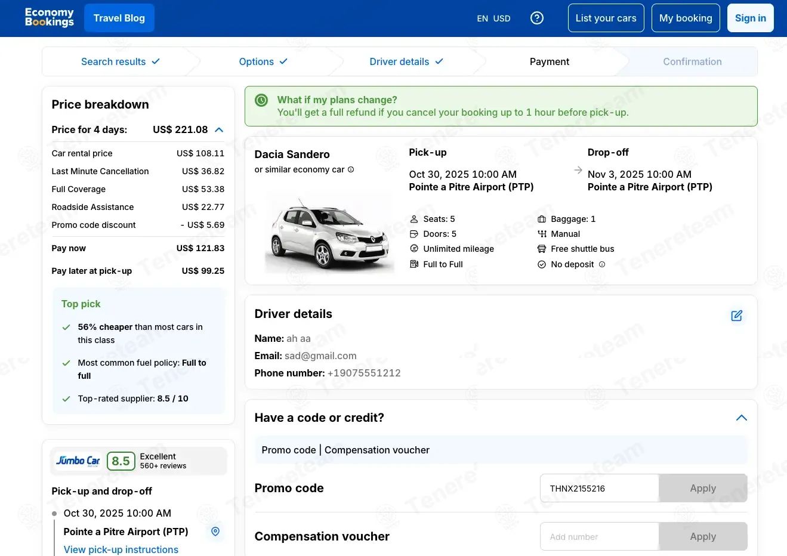The image size is (787, 556).
Task: Click Promo code | Compensation voucher bar
Action: (501, 450)
